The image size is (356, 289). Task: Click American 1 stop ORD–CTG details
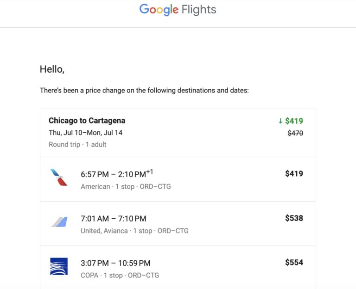click(x=126, y=186)
